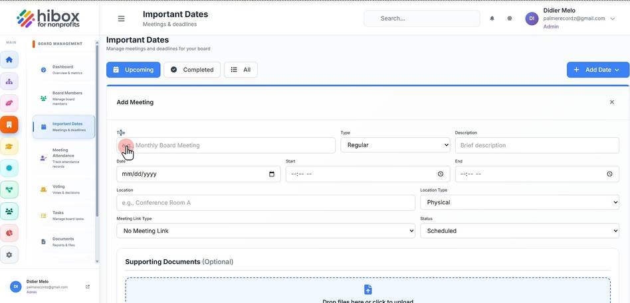
Task: Click the orange building icon in rail
Action: [x=9, y=125]
